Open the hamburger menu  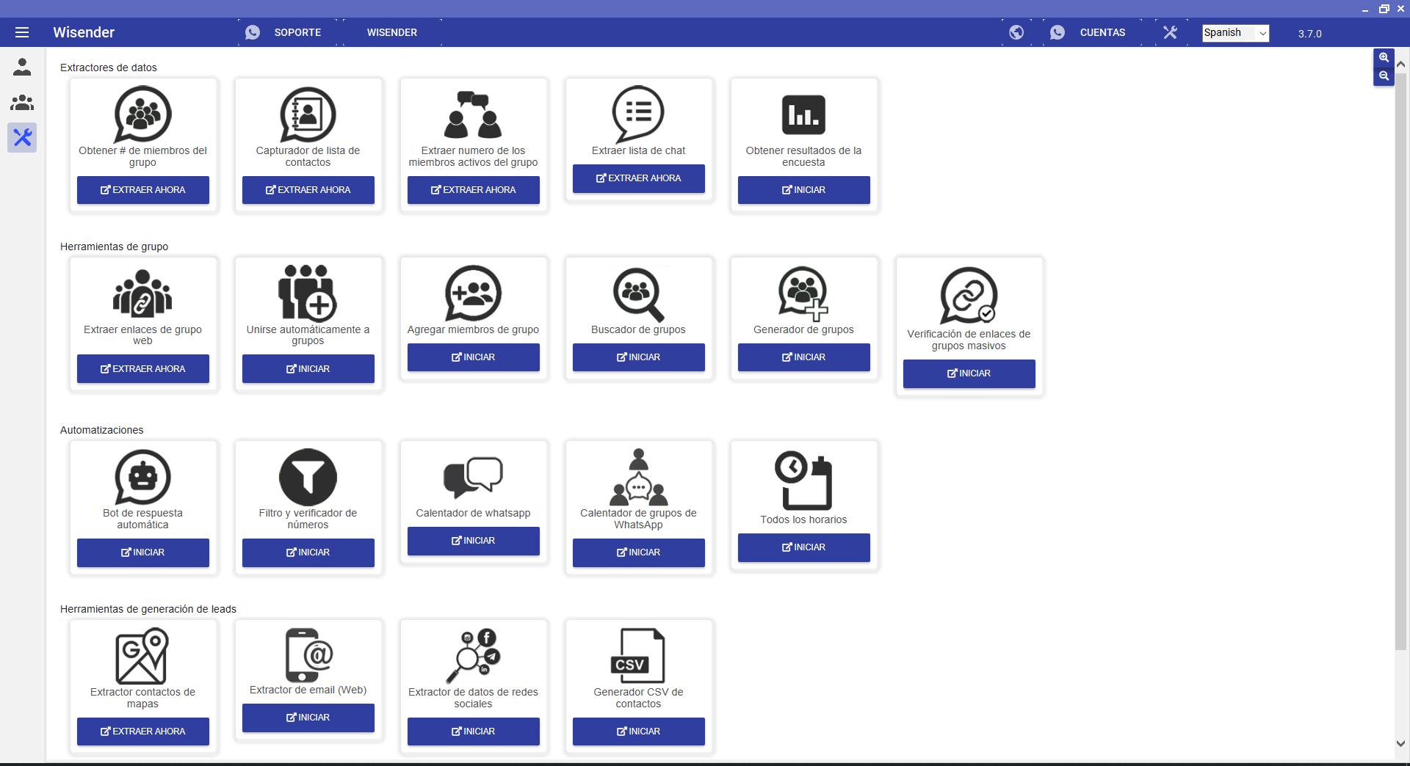[x=22, y=32]
